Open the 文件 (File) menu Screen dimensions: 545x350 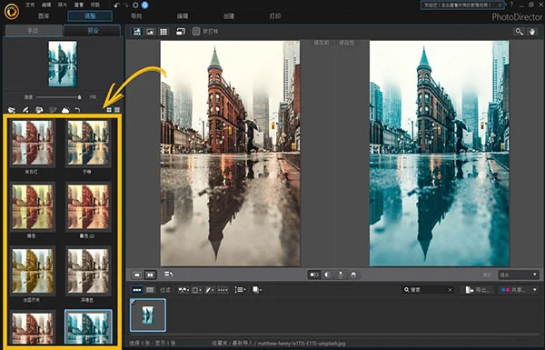(x=30, y=5)
